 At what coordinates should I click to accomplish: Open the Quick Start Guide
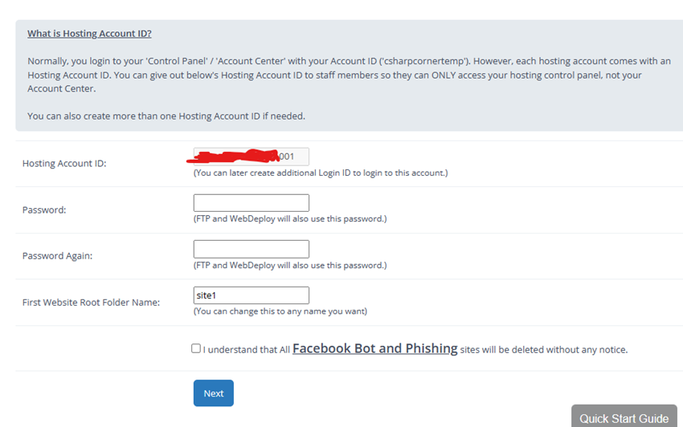(624, 417)
